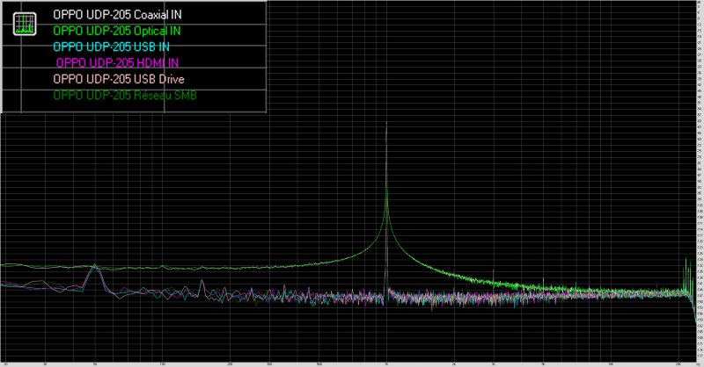Click the spectrum analyzer icon in legend

pos(25,24)
